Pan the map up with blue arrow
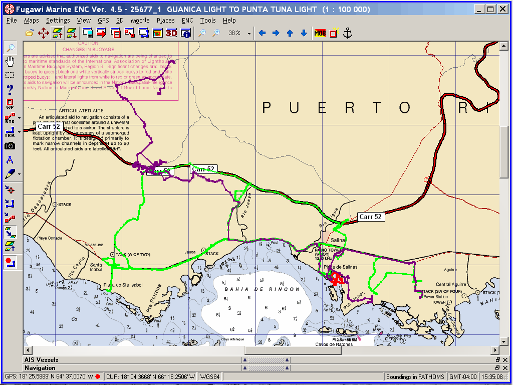513x385 pixels. pyautogui.click(x=290, y=33)
